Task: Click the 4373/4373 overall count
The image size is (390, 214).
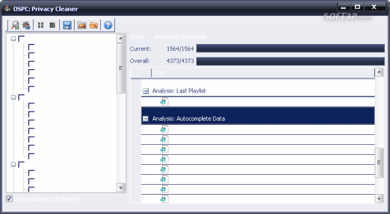Action: click(180, 61)
